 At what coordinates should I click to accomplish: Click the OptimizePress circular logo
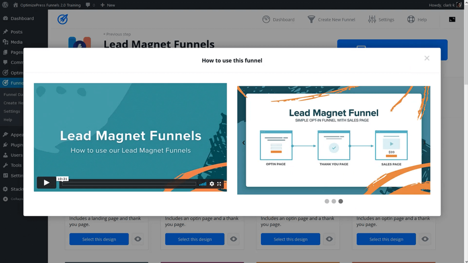pyautogui.click(x=62, y=19)
